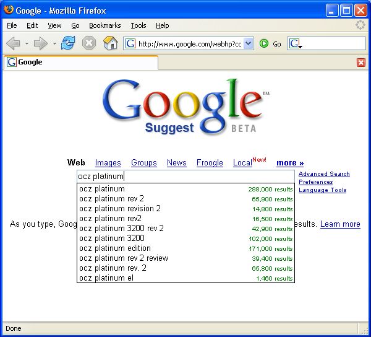Click the Back arrow navigation button
This screenshot has height=337, width=371.
[13, 43]
